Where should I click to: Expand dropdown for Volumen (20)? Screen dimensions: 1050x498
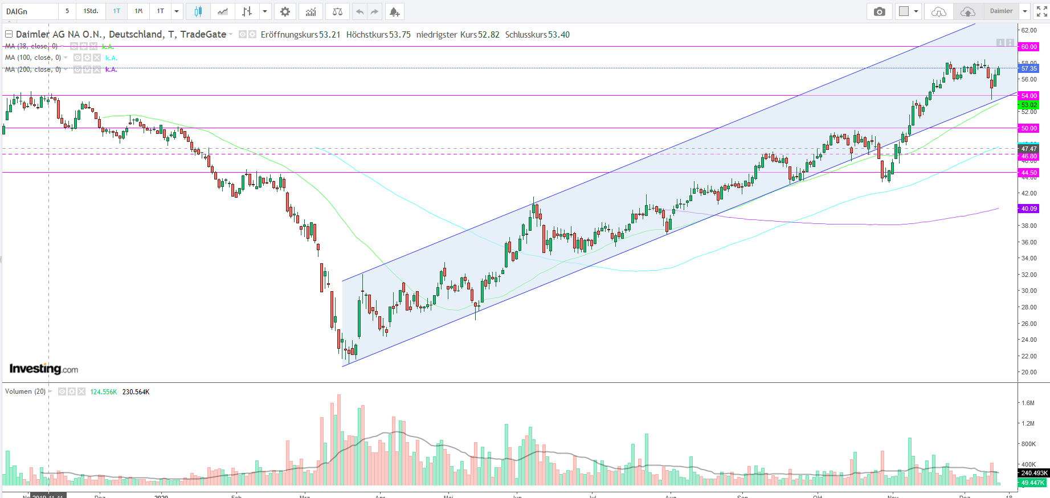(50, 391)
